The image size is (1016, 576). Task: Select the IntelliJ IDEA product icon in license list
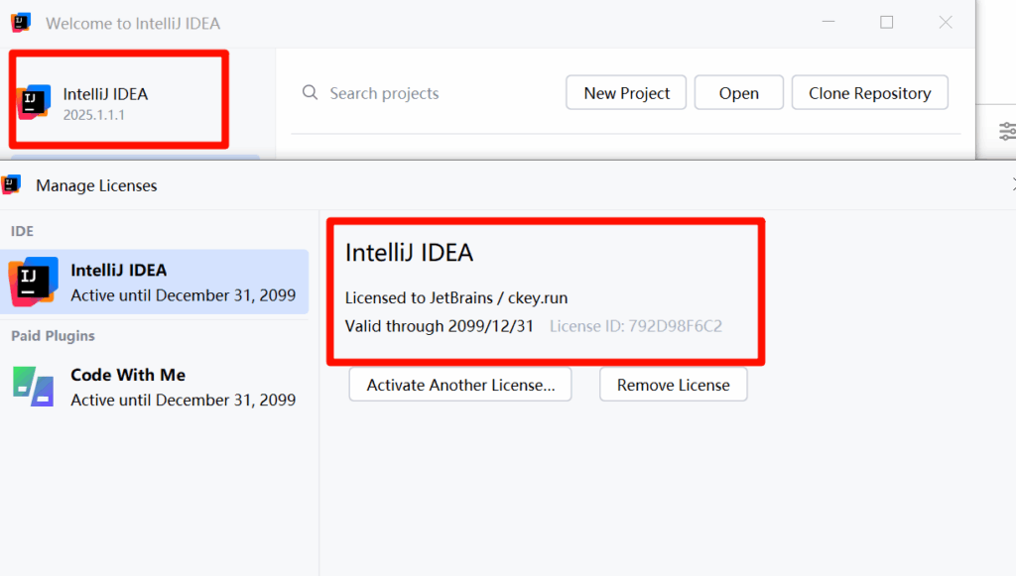click(34, 282)
